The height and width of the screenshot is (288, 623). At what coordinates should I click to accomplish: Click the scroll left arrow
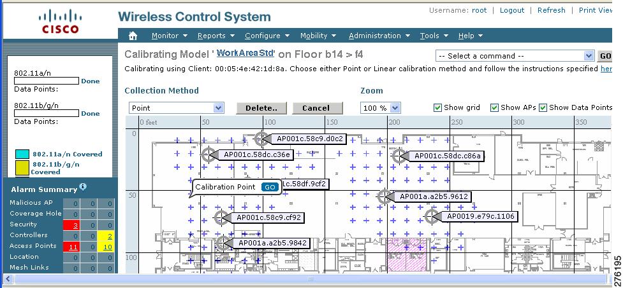click(x=8, y=279)
